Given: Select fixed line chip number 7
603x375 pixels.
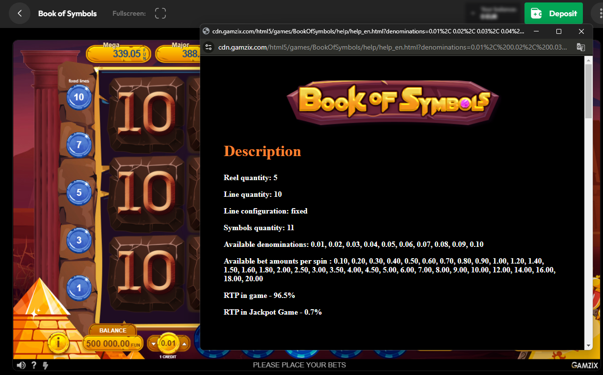Looking at the screenshot, I should [x=79, y=145].
